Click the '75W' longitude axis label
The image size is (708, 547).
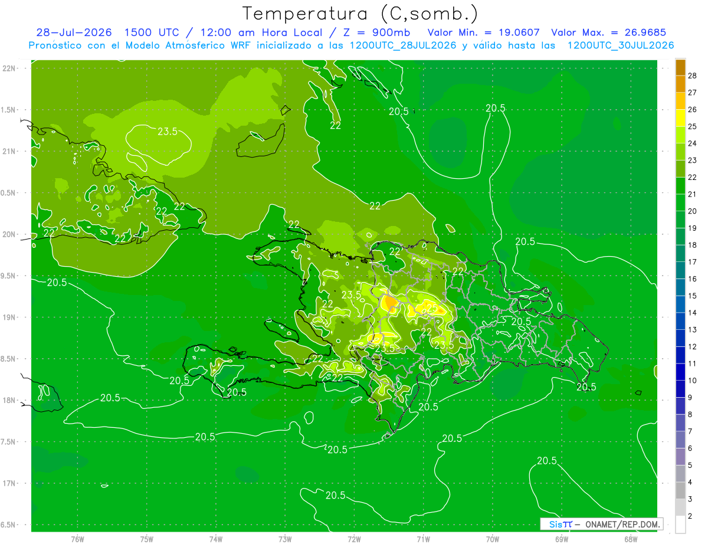pyautogui.click(x=147, y=539)
